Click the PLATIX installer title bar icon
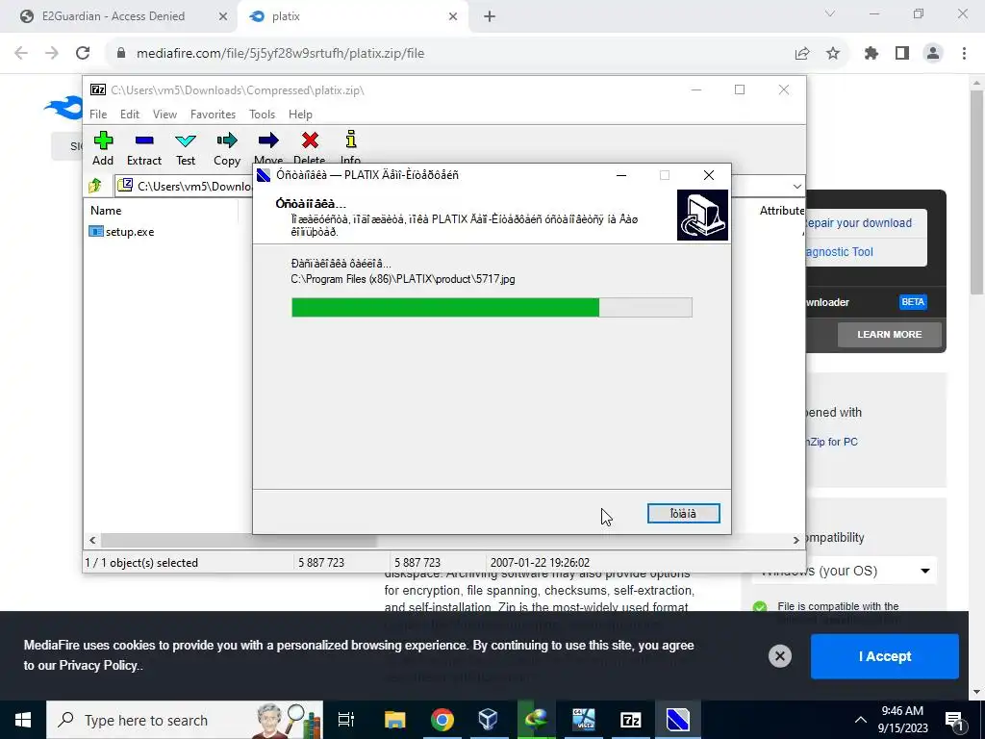 [x=264, y=175]
